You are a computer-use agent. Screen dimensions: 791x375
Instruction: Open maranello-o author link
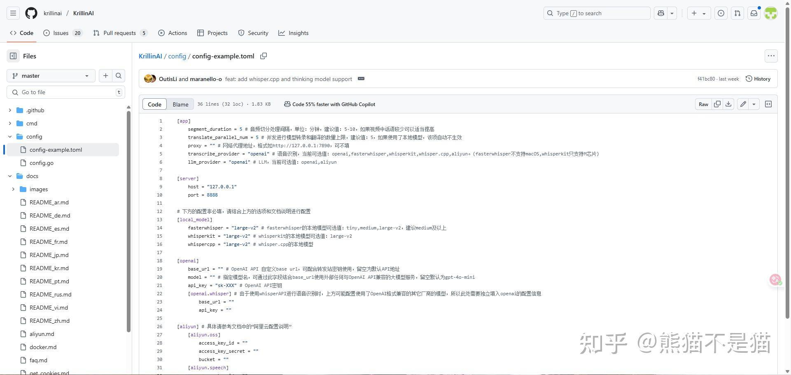[206, 79]
